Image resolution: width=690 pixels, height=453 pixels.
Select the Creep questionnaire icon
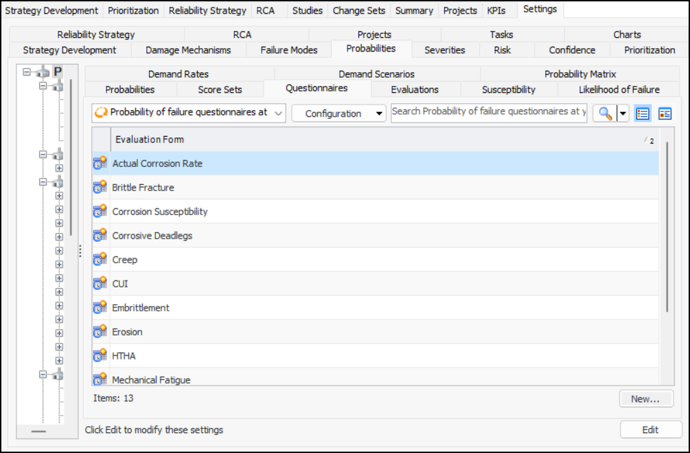click(x=100, y=260)
